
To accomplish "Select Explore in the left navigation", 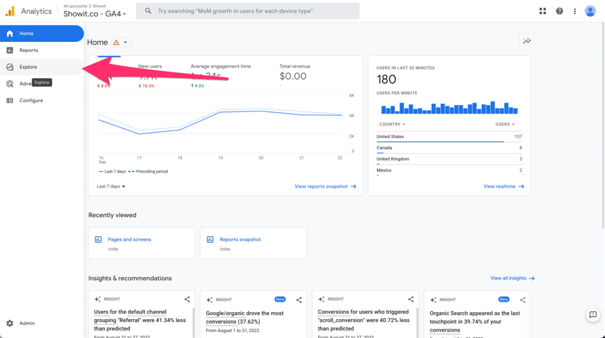I will [28, 67].
